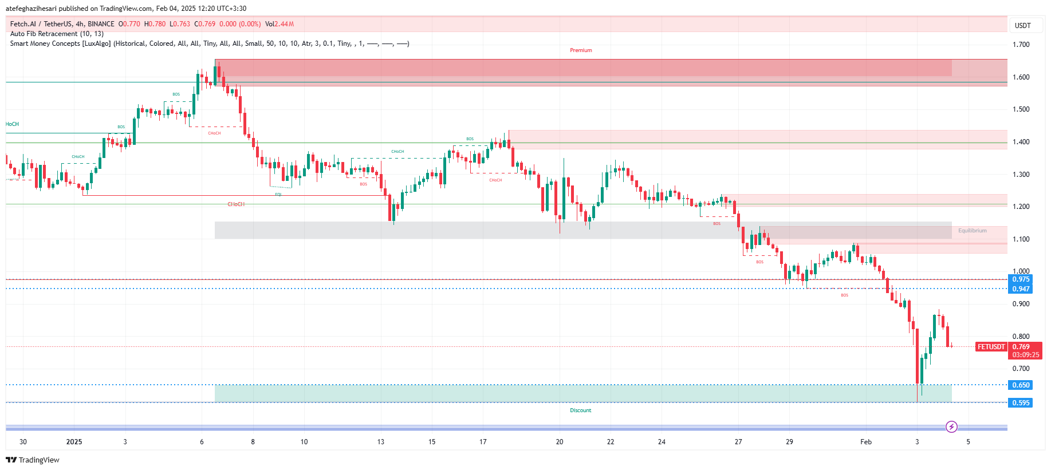The width and height of the screenshot is (1051, 470).
Task: Select the Auto Fib Retracement indicator legend
Action: click(x=57, y=34)
